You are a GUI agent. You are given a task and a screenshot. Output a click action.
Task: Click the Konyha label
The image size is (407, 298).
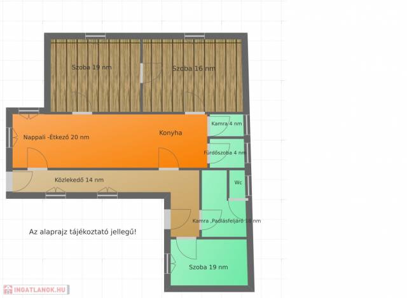(x=170, y=133)
